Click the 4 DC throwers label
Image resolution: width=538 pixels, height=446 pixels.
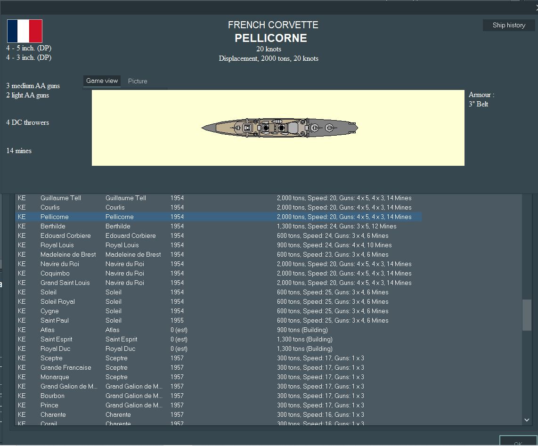27,122
